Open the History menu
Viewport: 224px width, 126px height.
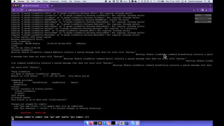click(x=45, y=1)
